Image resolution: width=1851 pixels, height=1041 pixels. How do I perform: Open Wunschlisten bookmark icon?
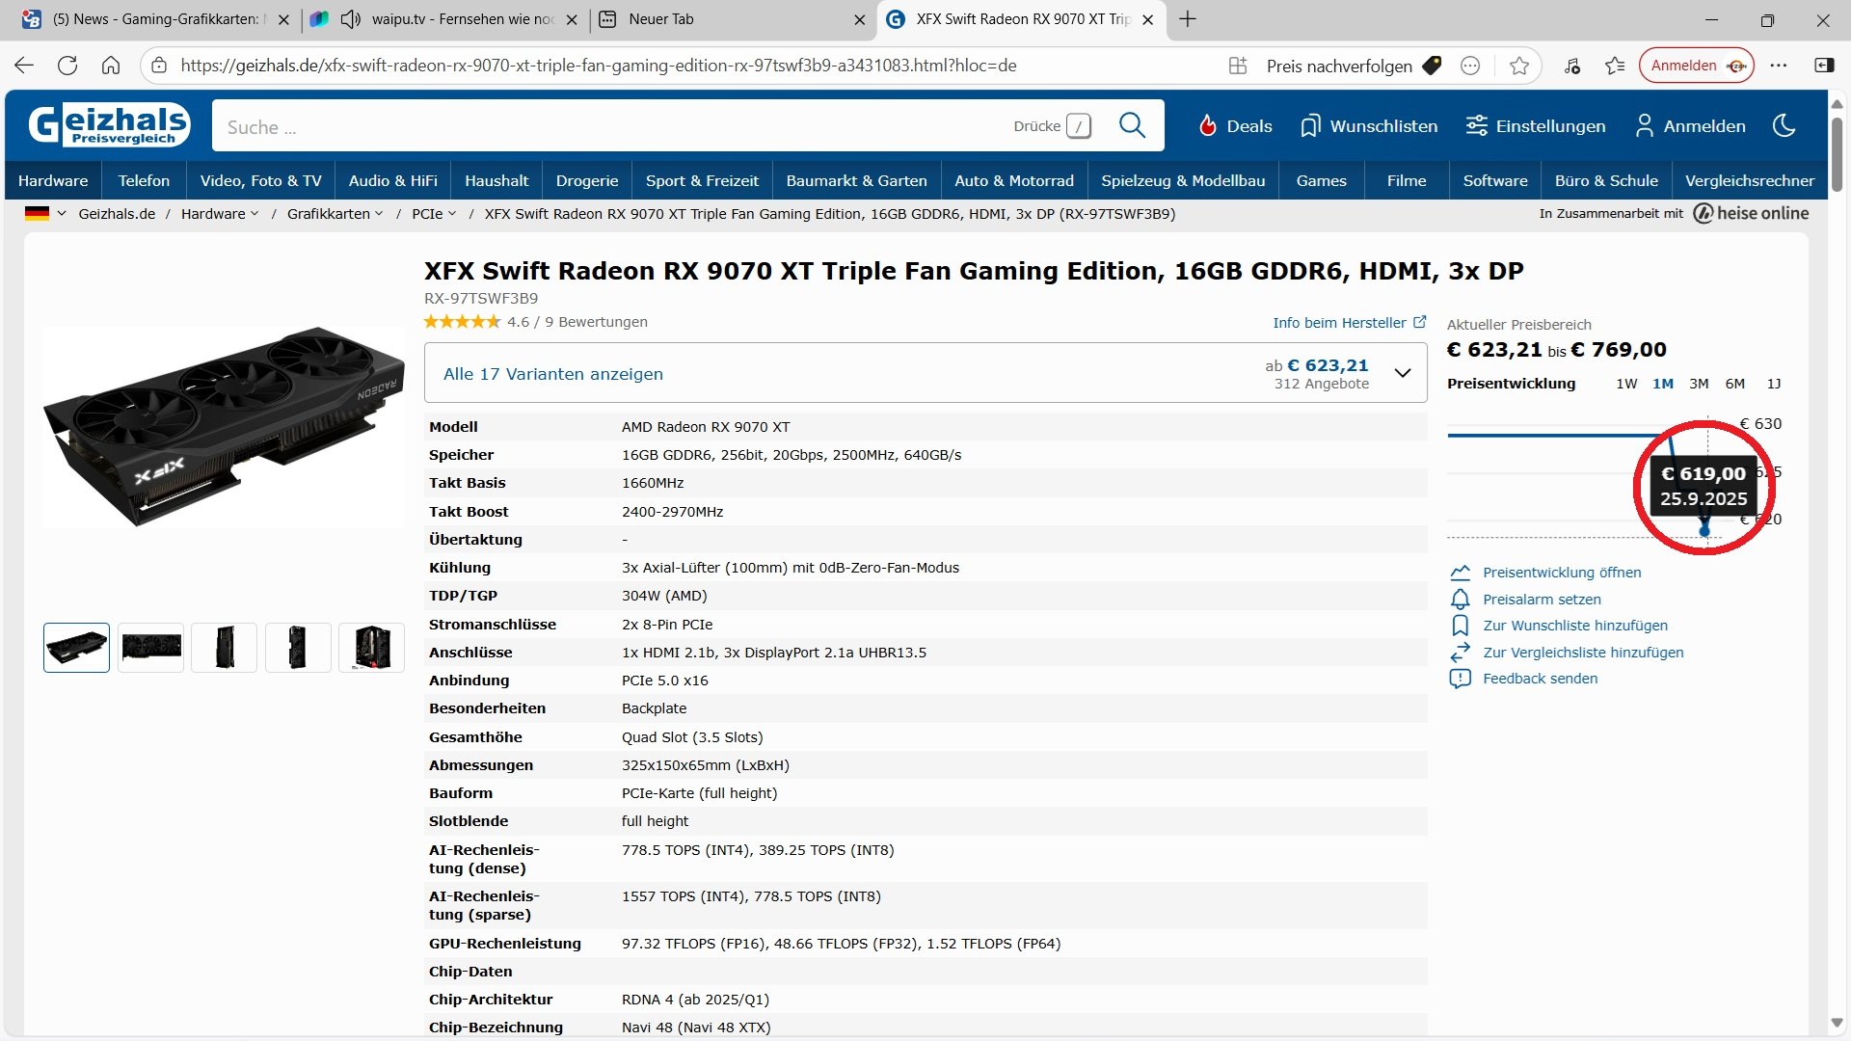(x=1309, y=126)
